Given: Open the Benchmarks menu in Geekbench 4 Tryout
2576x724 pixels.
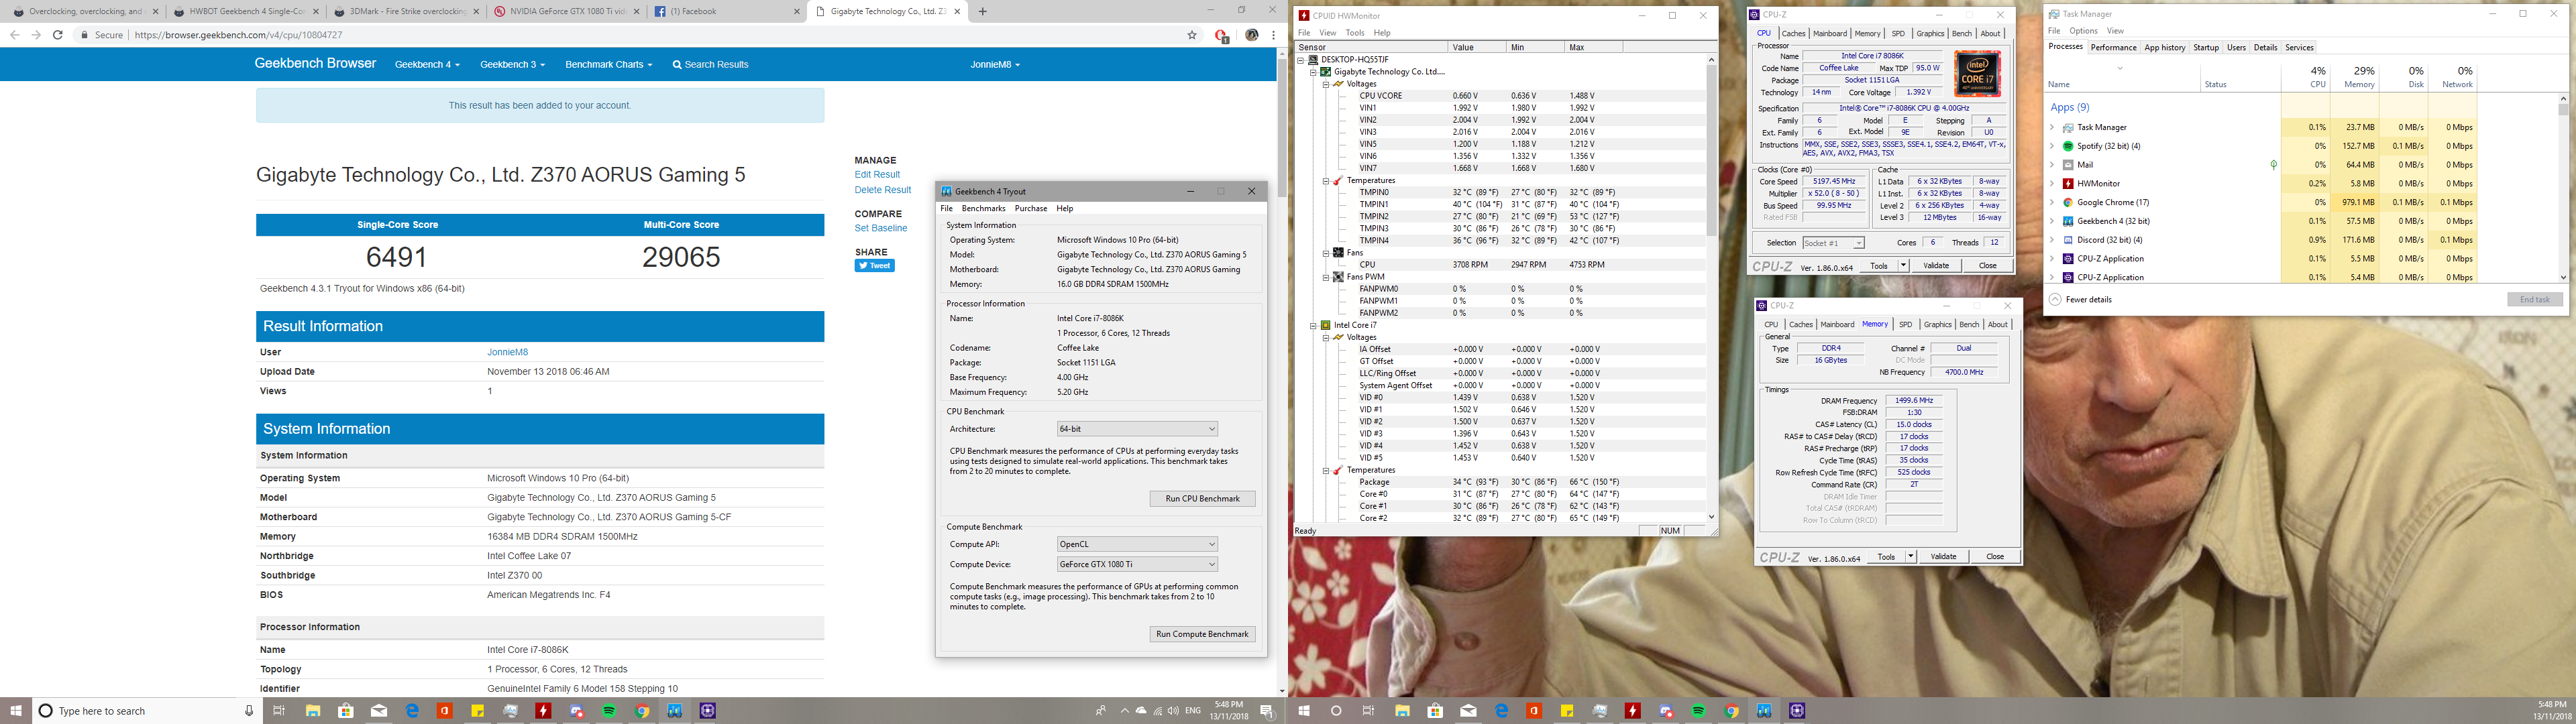Looking at the screenshot, I should (x=983, y=209).
